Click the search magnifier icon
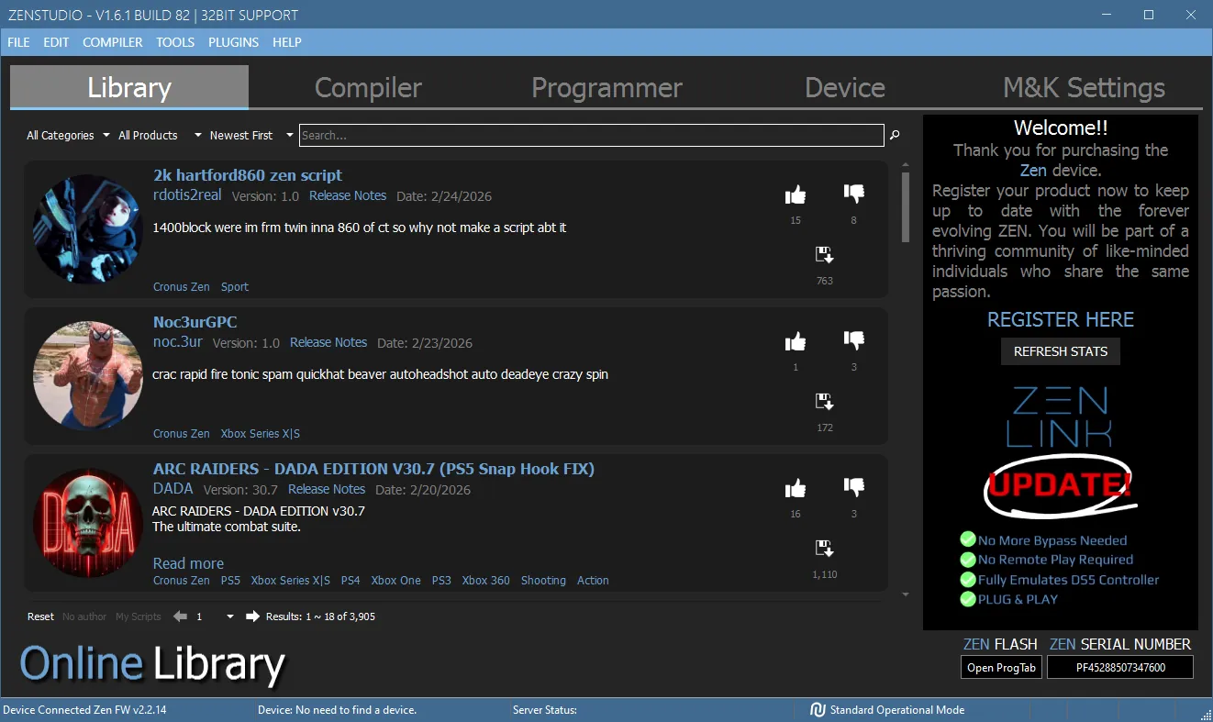The width and height of the screenshot is (1213, 722). click(x=895, y=135)
